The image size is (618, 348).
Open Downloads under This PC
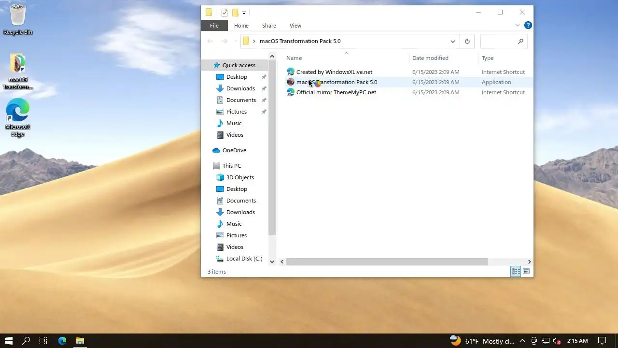240,212
